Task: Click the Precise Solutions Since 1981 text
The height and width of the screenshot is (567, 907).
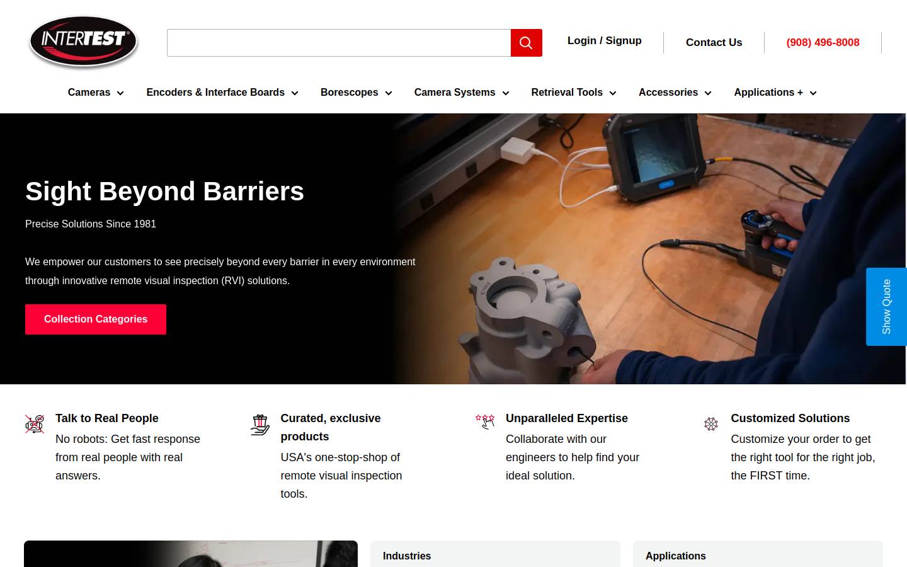Action: click(91, 224)
